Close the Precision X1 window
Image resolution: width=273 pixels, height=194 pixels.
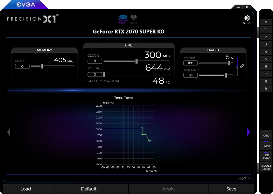247,7
